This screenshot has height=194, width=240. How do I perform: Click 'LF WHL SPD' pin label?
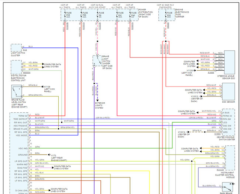(21, 181)
